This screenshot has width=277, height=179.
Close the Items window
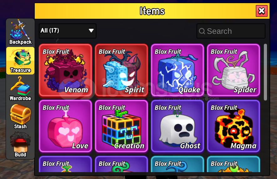[x=261, y=11]
